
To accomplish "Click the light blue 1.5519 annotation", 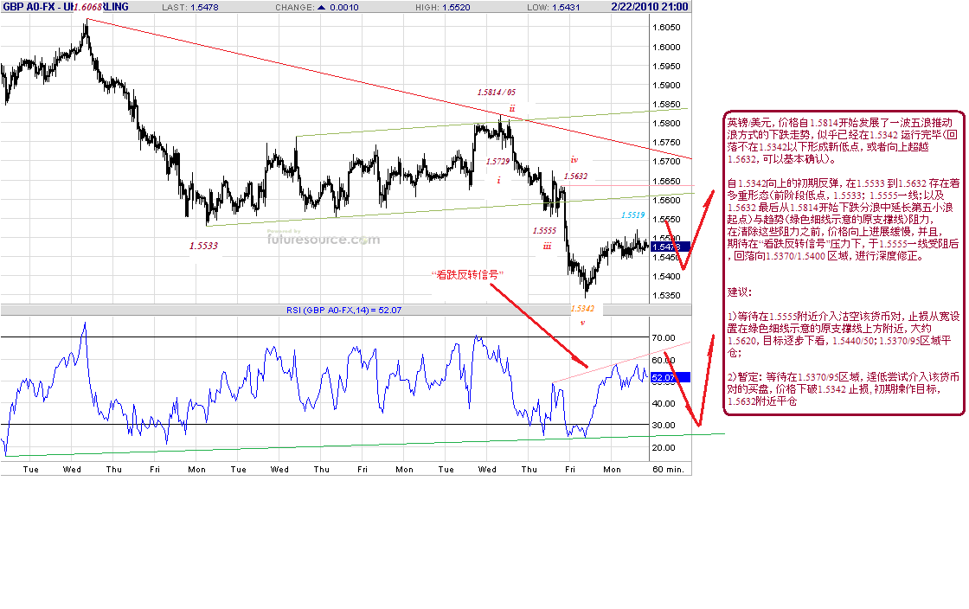I will coord(632,215).
